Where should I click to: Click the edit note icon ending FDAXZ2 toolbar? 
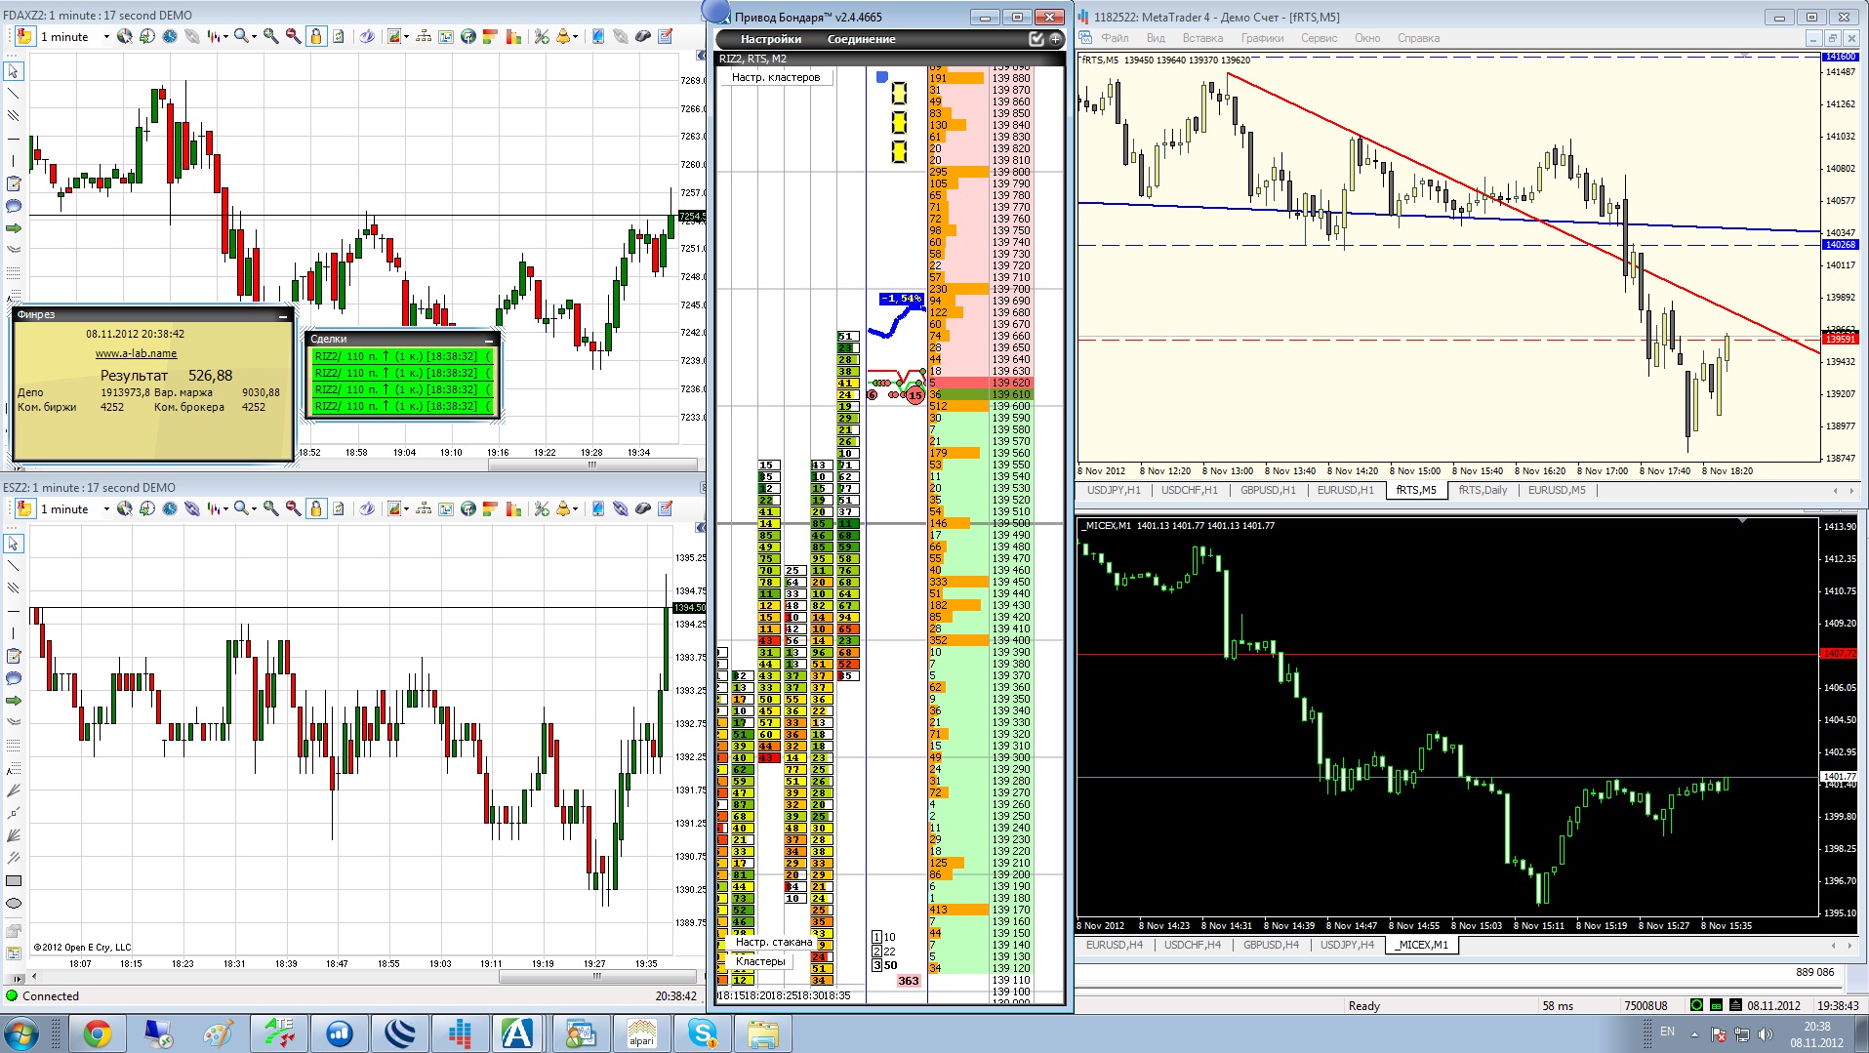tap(666, 37)
